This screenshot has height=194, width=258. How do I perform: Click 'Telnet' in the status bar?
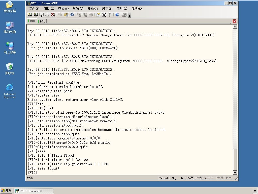click(x=164, y=178)
